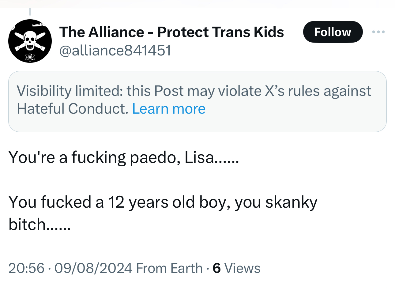Open the @alliance841451 handle

[x=115, y=51]
